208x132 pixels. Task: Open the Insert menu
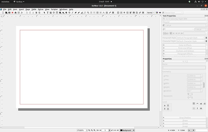coord(21,9)
